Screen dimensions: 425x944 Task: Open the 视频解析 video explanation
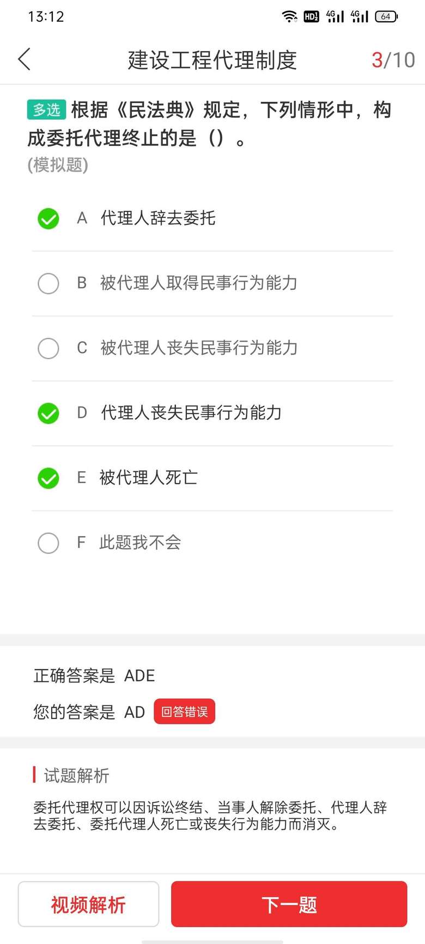88,904
